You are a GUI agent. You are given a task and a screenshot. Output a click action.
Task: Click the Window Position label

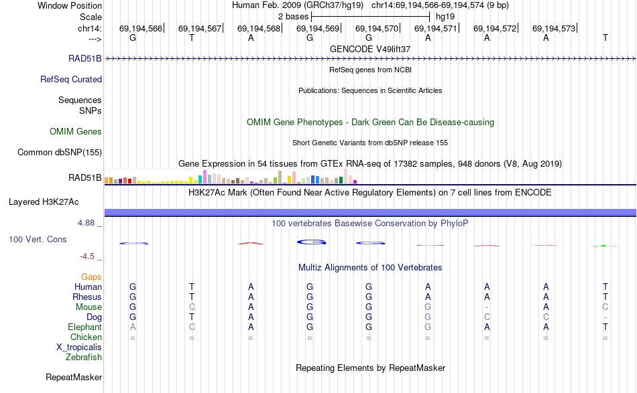pyautogui.click(x=70, y=6)
